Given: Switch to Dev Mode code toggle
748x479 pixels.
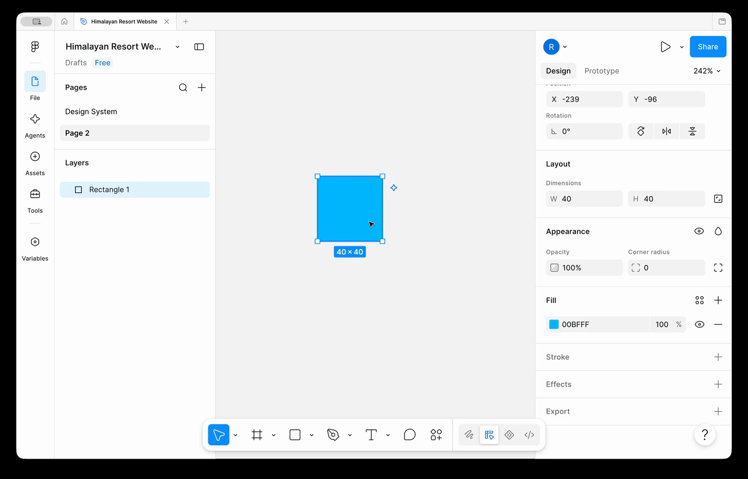Looking at the screenshot, I should 529,435.
